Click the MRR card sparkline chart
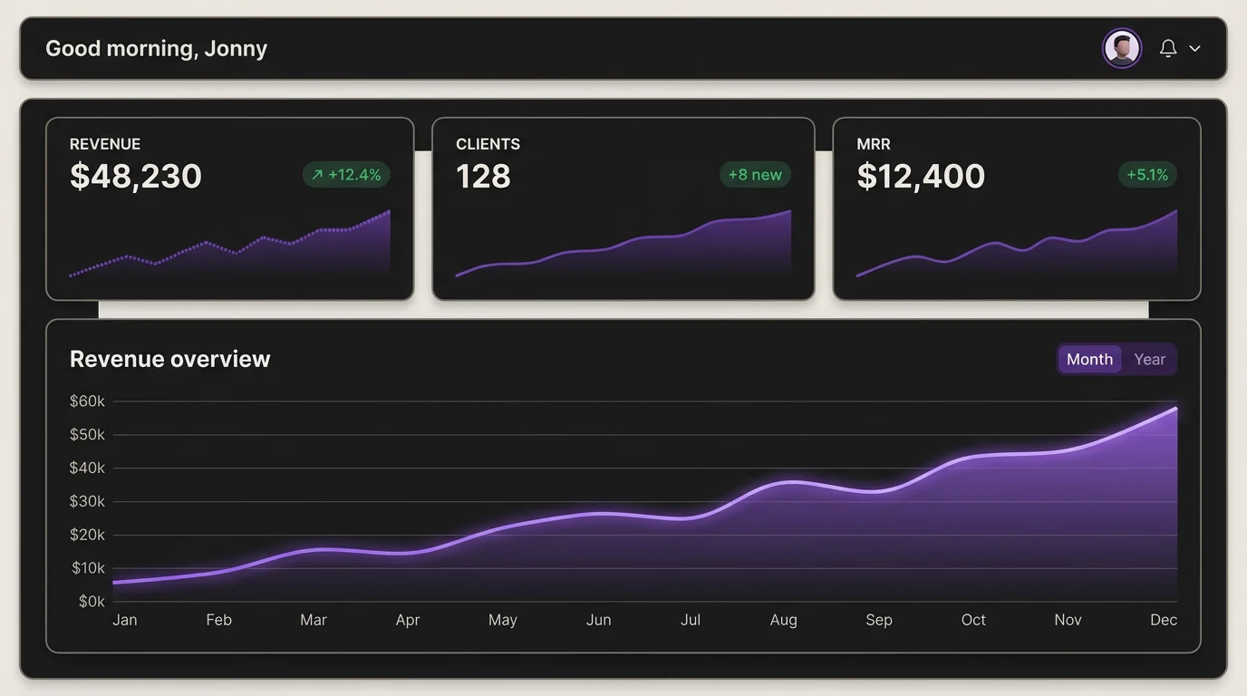The height and width of the screenshot is (696, 1247). pos(1017,244)
